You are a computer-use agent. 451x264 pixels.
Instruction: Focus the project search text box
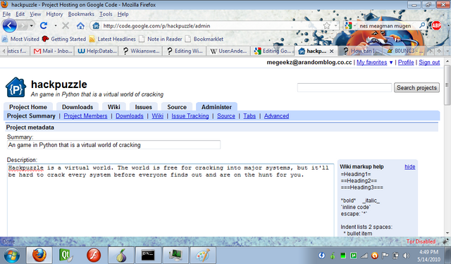345,87
